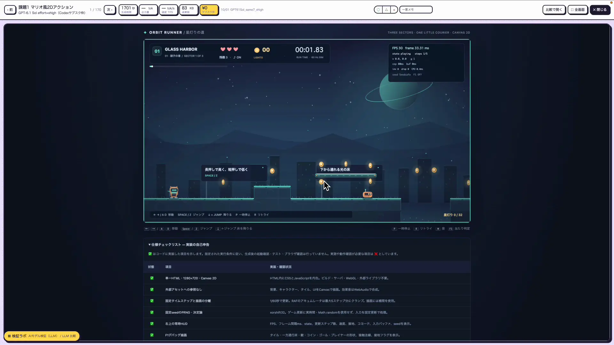The height and width of the screenshot is (345, 614).
Task: Click the 検証ラボ badge at bottom left
Action: click(42, 336)
